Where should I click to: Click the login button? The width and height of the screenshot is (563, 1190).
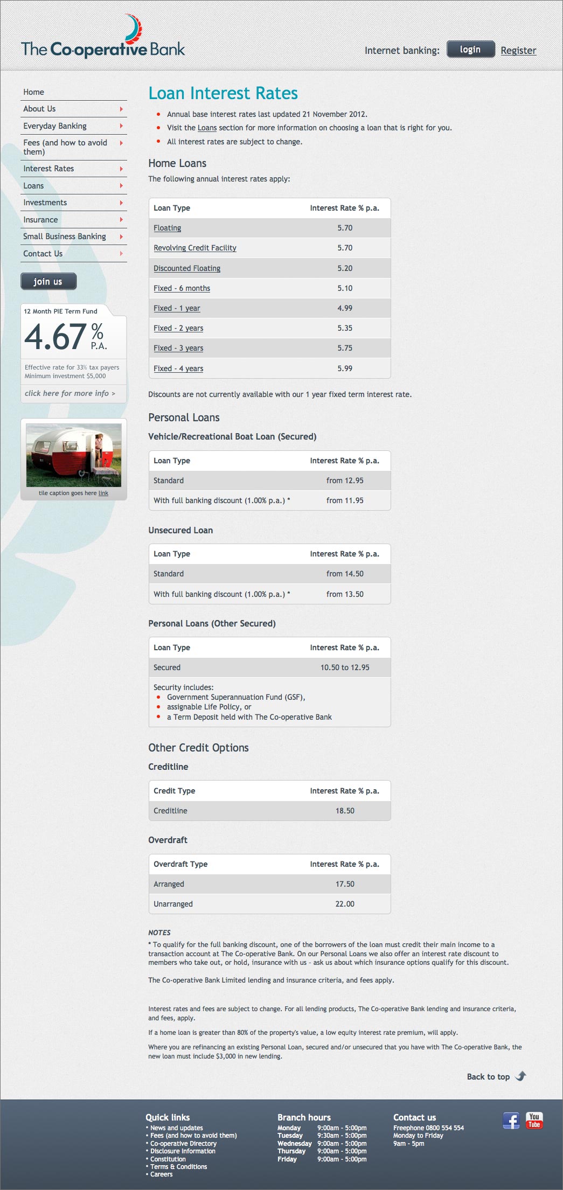coord(470,50)
